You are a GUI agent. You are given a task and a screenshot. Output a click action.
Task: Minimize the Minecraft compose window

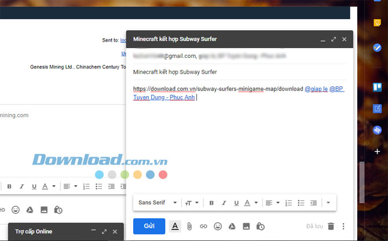323,39
